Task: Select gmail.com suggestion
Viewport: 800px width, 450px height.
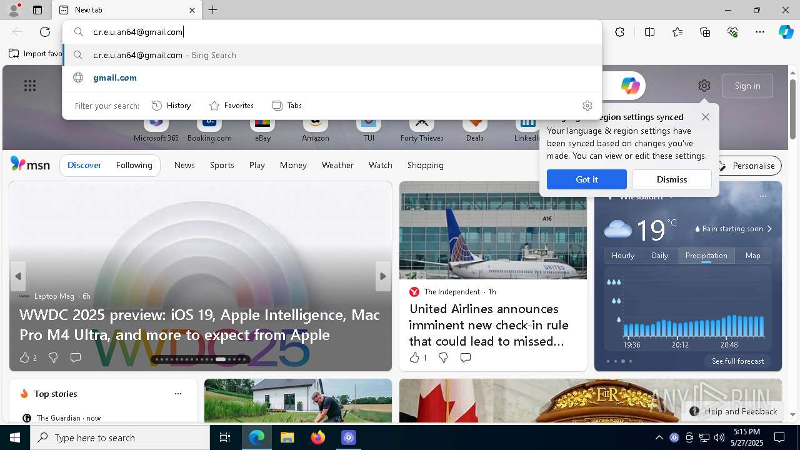Action: [332, 77]
